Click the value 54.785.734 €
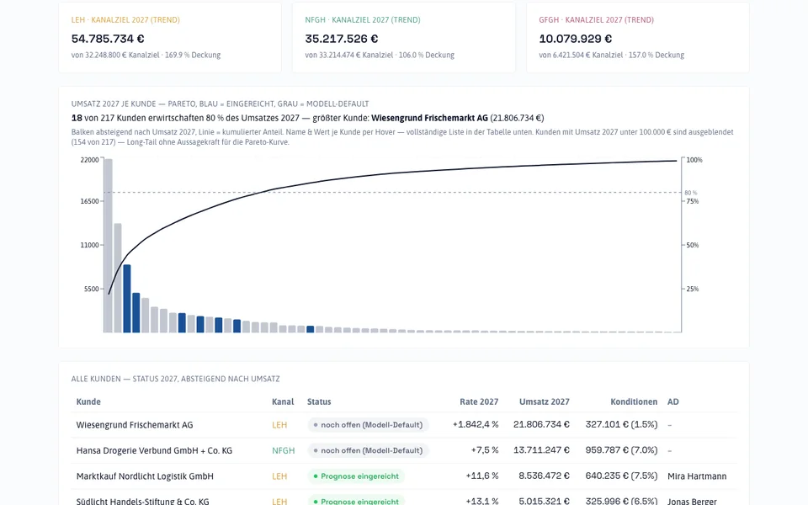Screen dimensions: 808x505 click(x=108, y=39)
